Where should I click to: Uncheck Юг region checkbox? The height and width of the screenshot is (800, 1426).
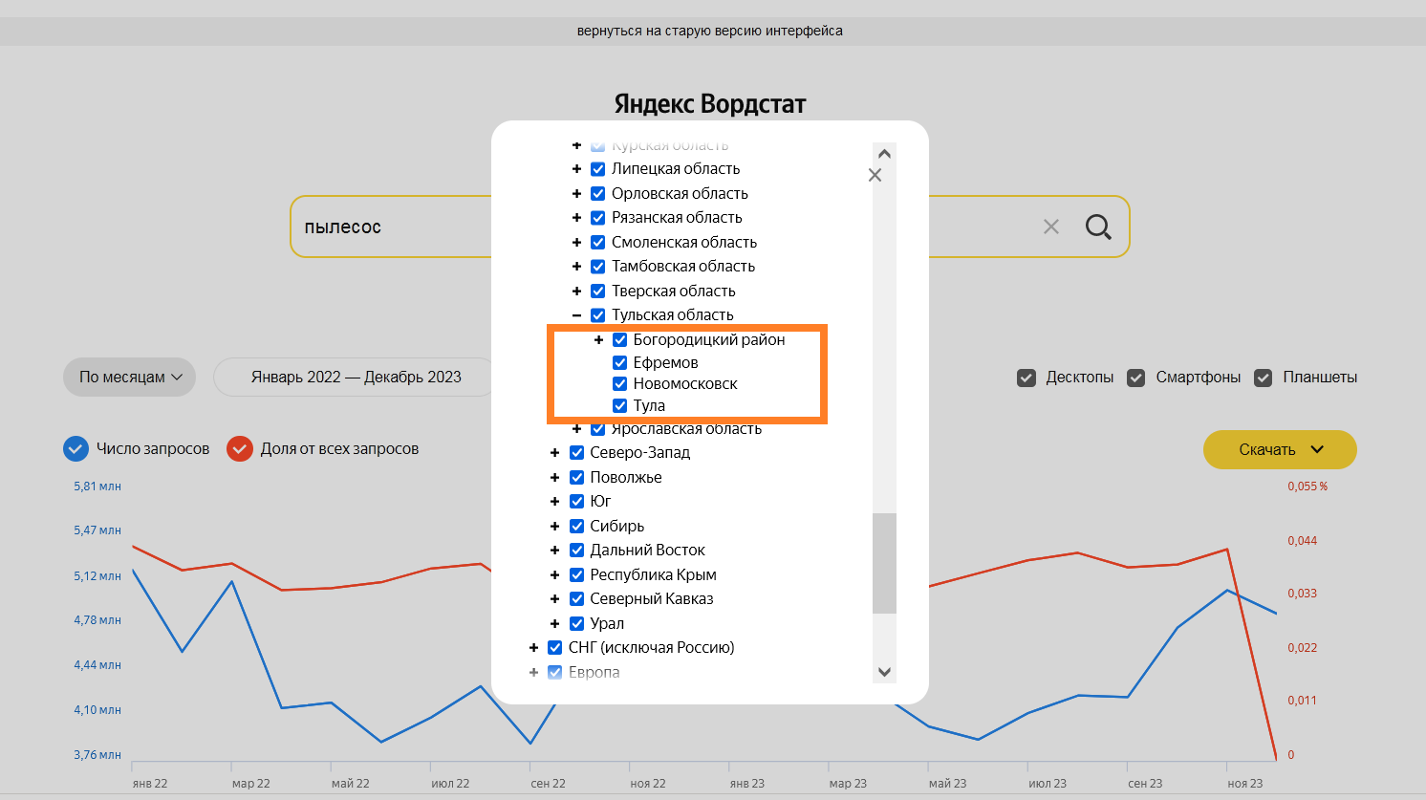[576, 502]
